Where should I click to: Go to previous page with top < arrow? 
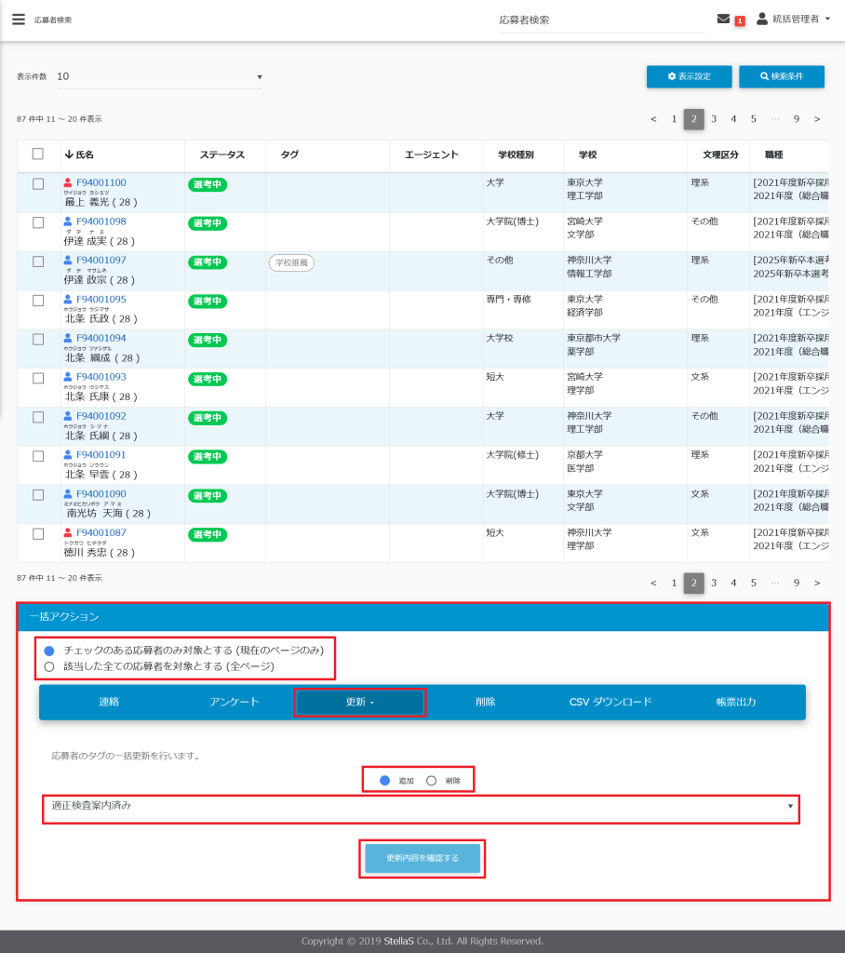tap(653, 119)
